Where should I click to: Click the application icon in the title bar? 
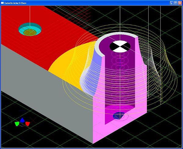(2, 2)
